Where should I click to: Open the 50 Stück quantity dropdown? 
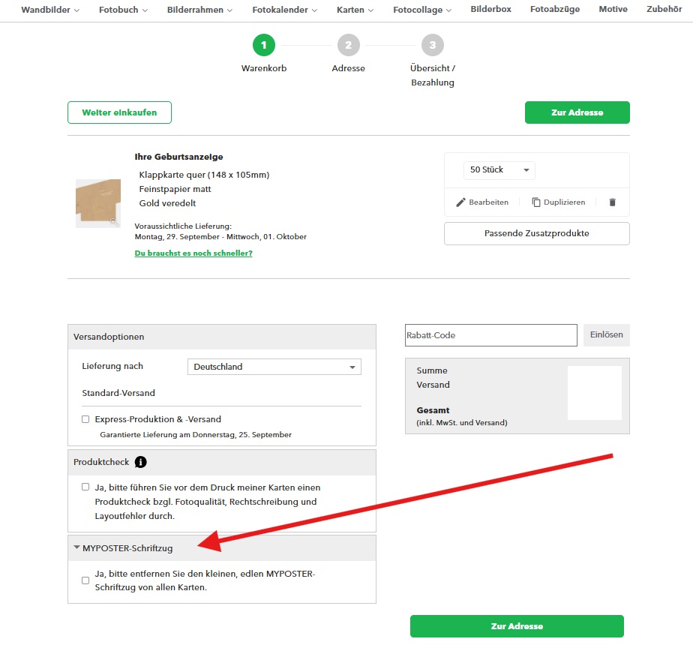point(499,170)
